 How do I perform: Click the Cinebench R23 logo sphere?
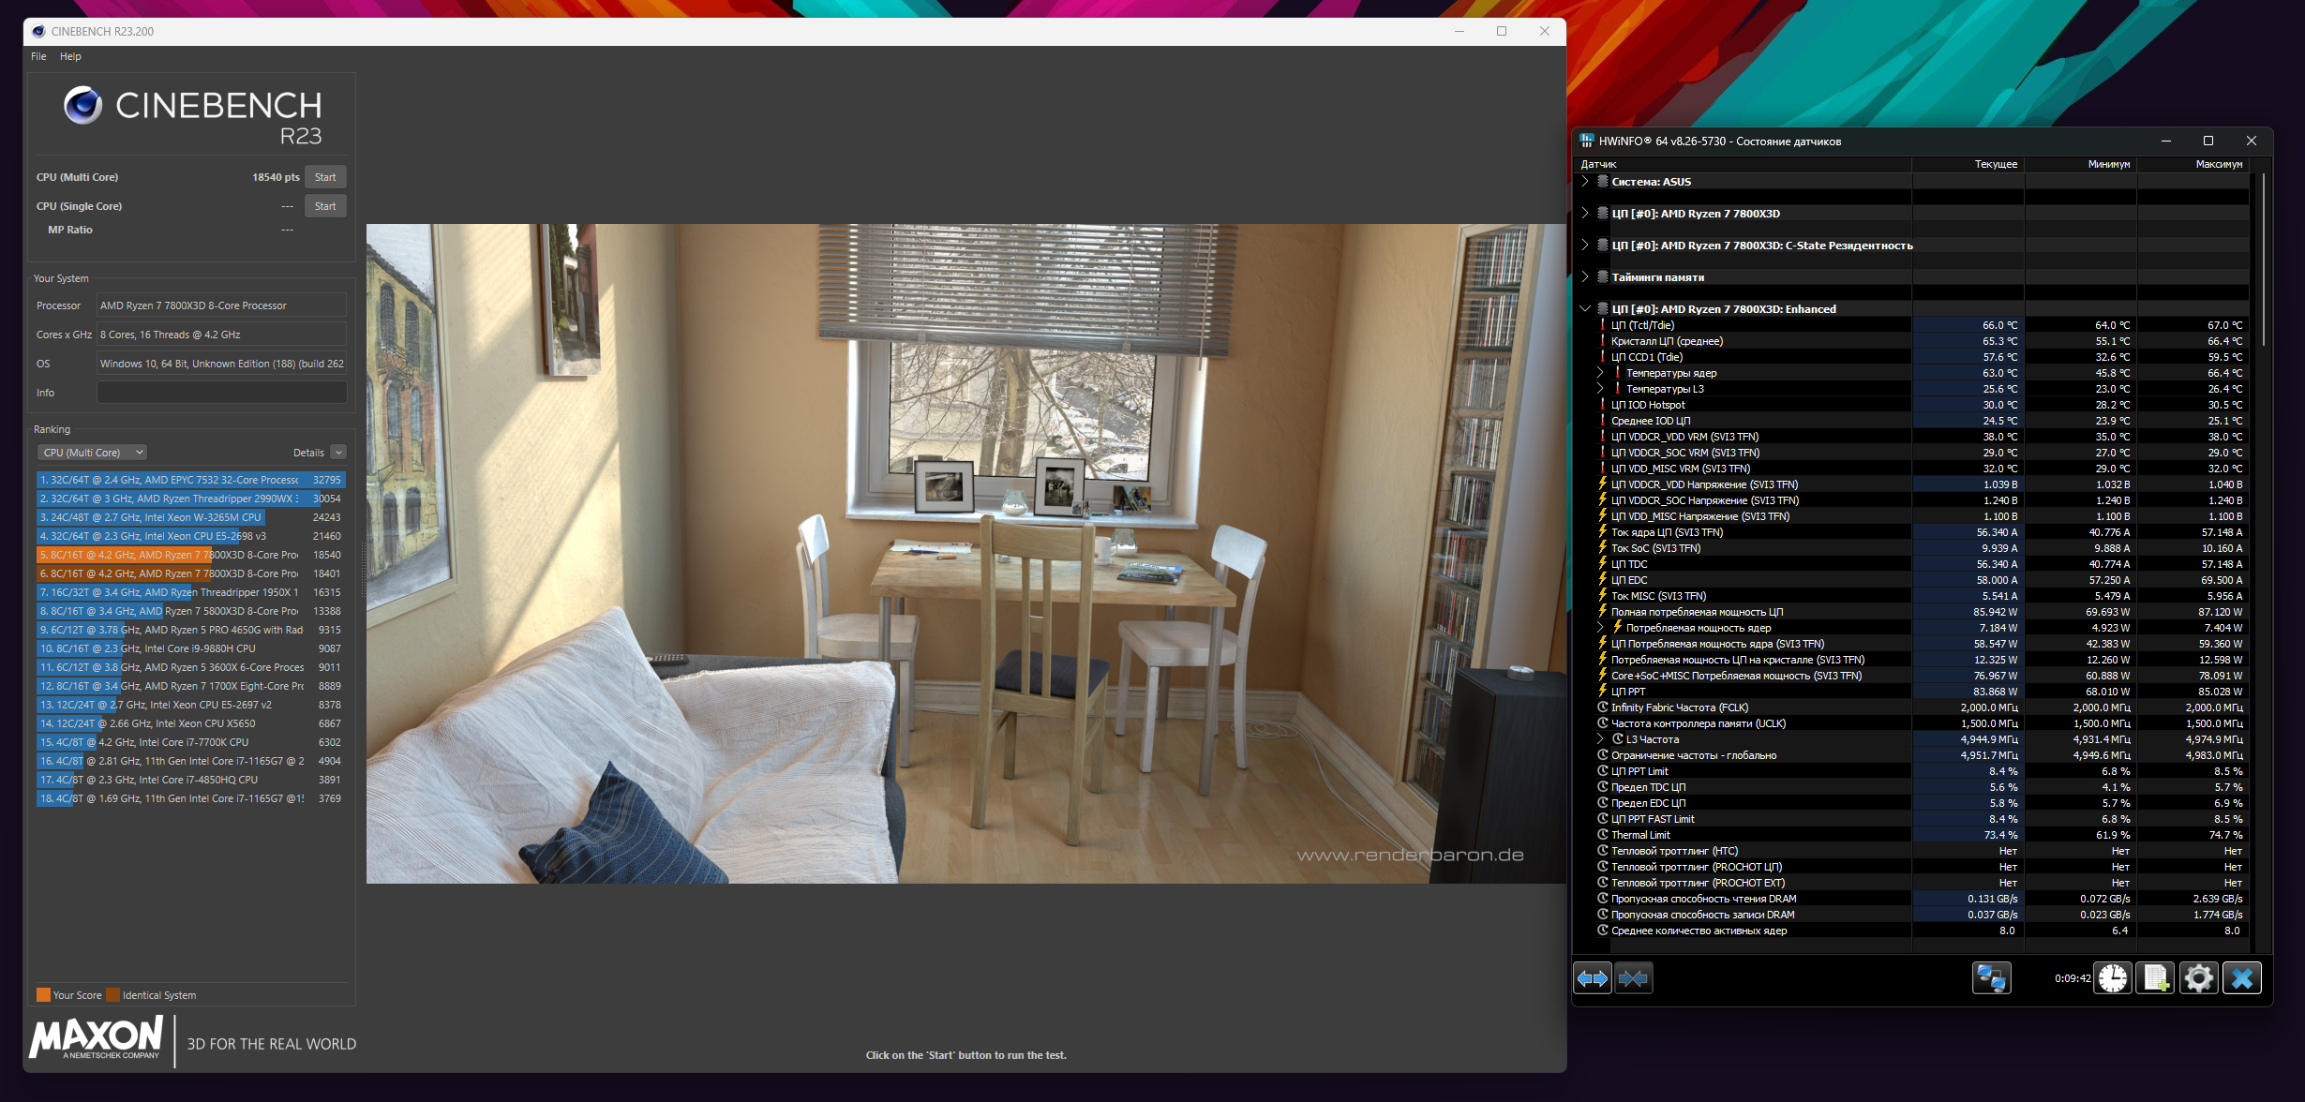(x=82, y=105)
